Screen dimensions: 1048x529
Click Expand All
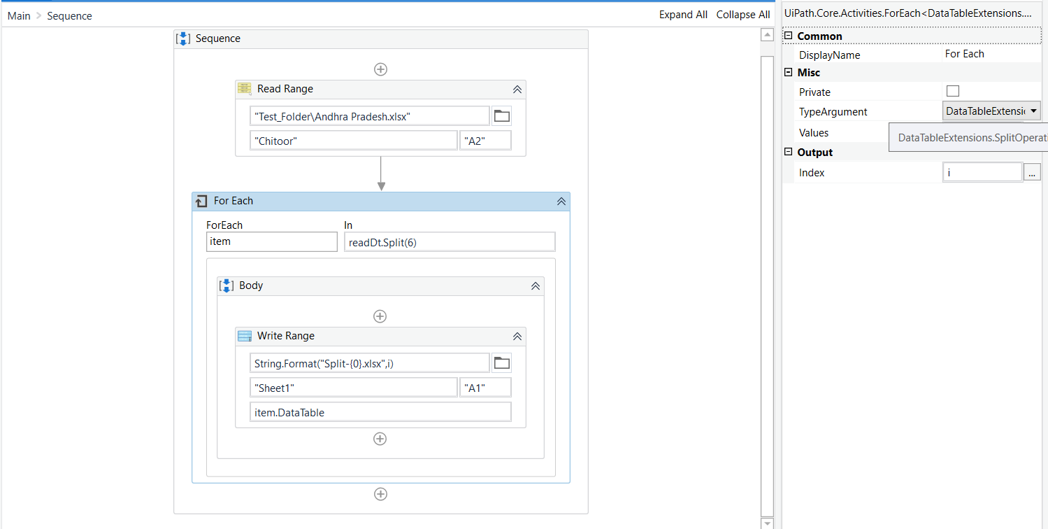point(682,14)
